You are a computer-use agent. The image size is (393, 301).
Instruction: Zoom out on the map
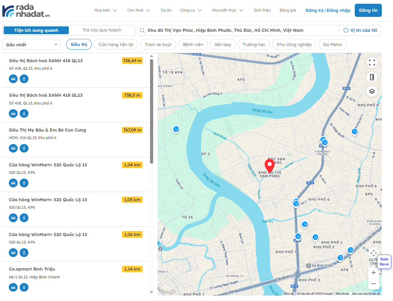click(373, 283)
